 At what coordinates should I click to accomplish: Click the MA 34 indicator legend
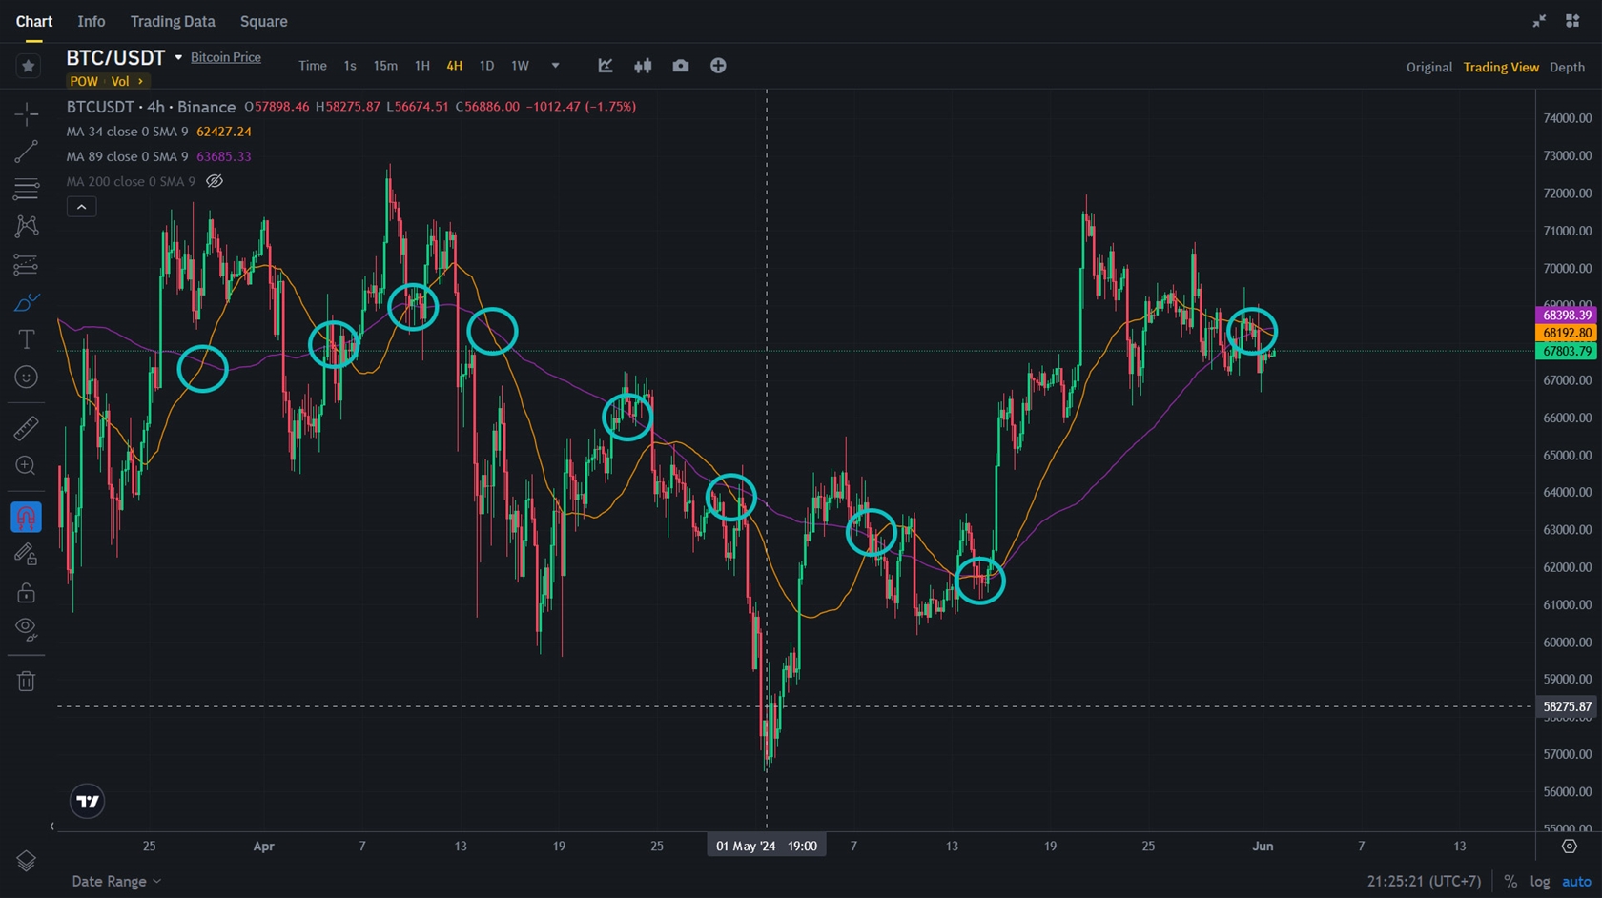159,132
